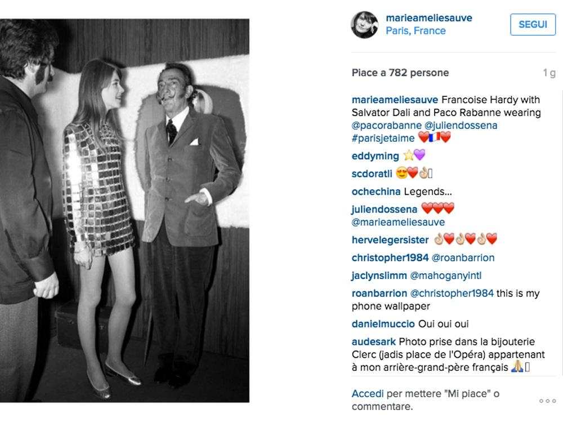Open marieameliesauve username in post header
Screen dimensions: 563x422
(x=429, y=18)
